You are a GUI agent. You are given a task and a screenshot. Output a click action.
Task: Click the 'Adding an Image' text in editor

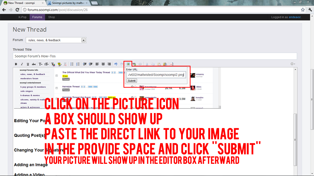pos(31,165)
